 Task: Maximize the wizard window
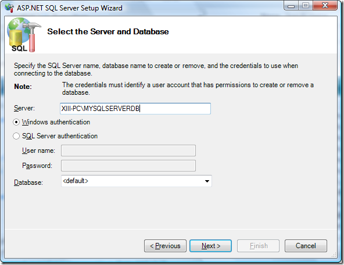(306, 6)
